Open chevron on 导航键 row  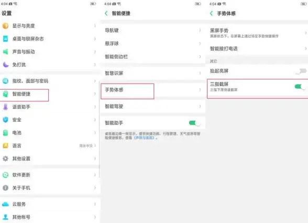tap(200, 30)
